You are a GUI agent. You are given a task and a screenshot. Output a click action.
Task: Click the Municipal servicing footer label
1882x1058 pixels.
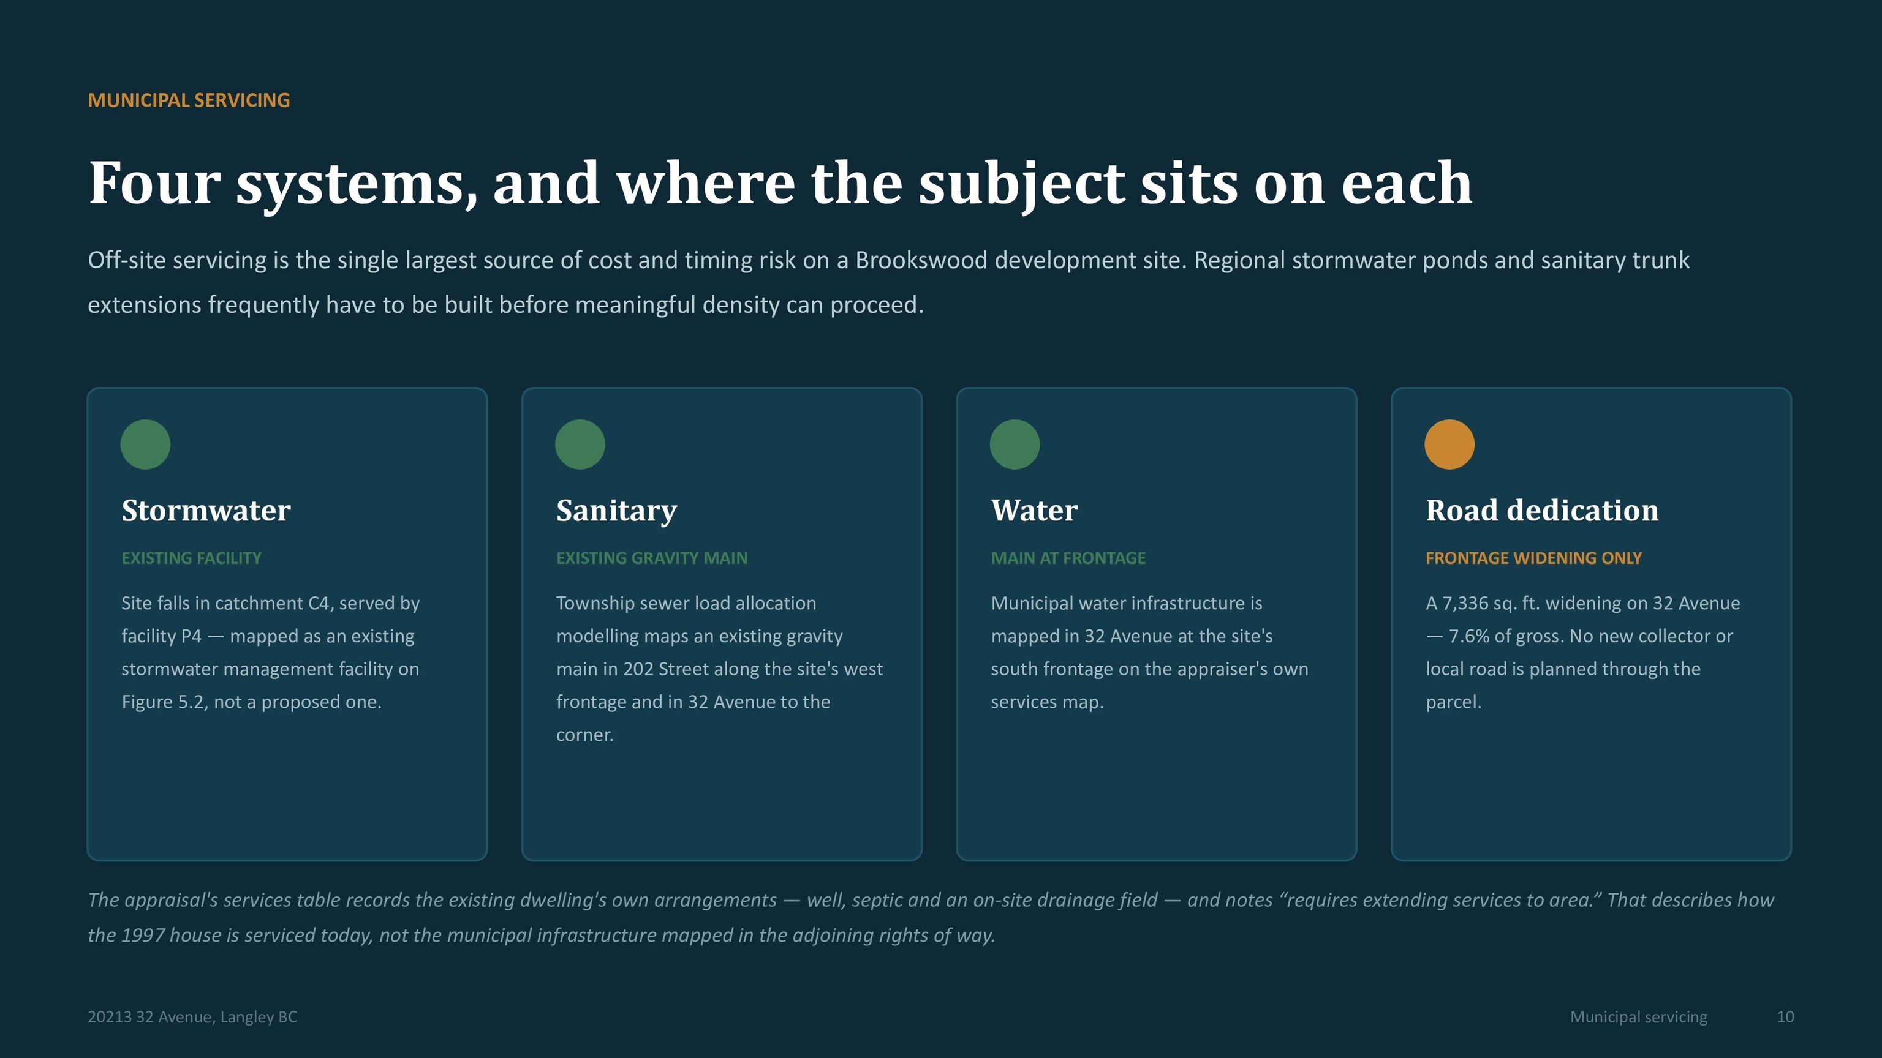click(1639, 1017)
